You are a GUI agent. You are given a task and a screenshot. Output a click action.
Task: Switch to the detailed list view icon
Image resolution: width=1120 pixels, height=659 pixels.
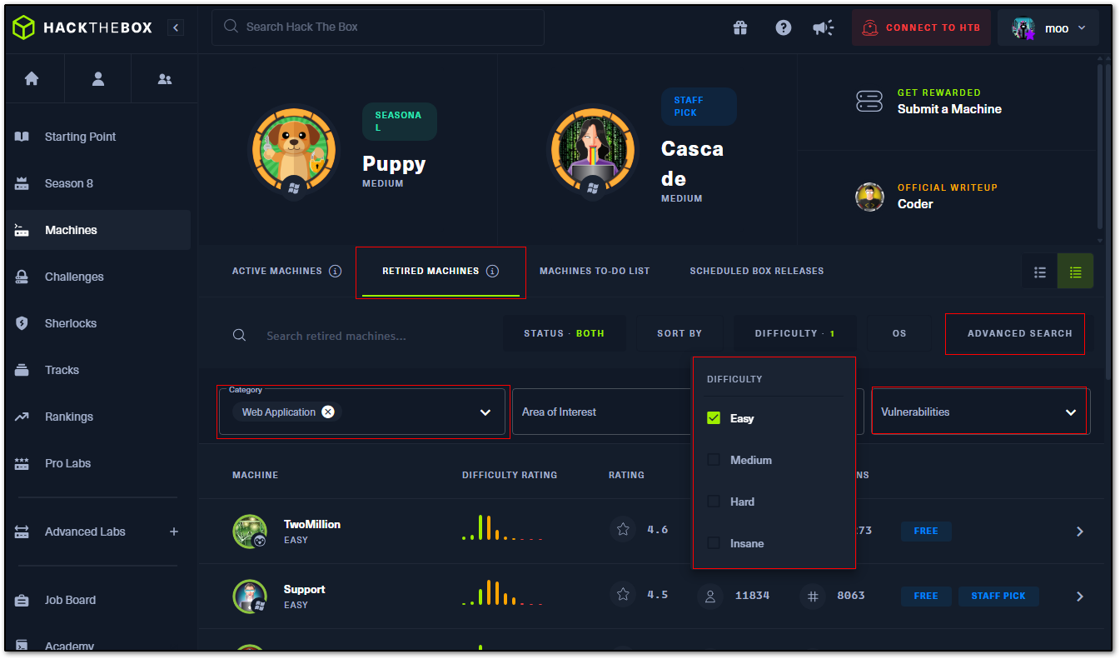coord(1075,272)
